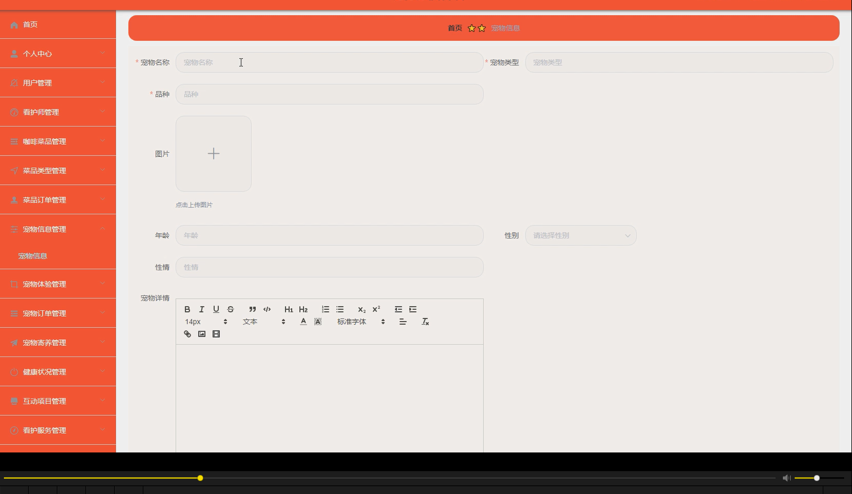Screen dimensions: 852x494
Task: Insert an image in the editor
Action: [202, 334]
